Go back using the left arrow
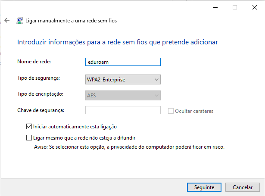The width and height of the screenshot is (265, 196). [x=7, y=20]
